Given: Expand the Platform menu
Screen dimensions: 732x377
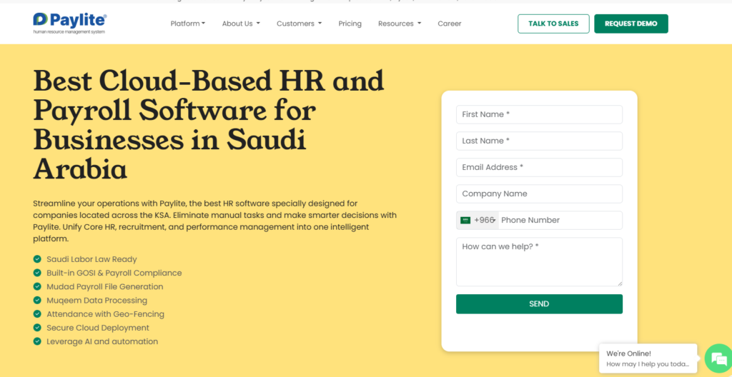Looking at the screenshot, I should [188, 24].
